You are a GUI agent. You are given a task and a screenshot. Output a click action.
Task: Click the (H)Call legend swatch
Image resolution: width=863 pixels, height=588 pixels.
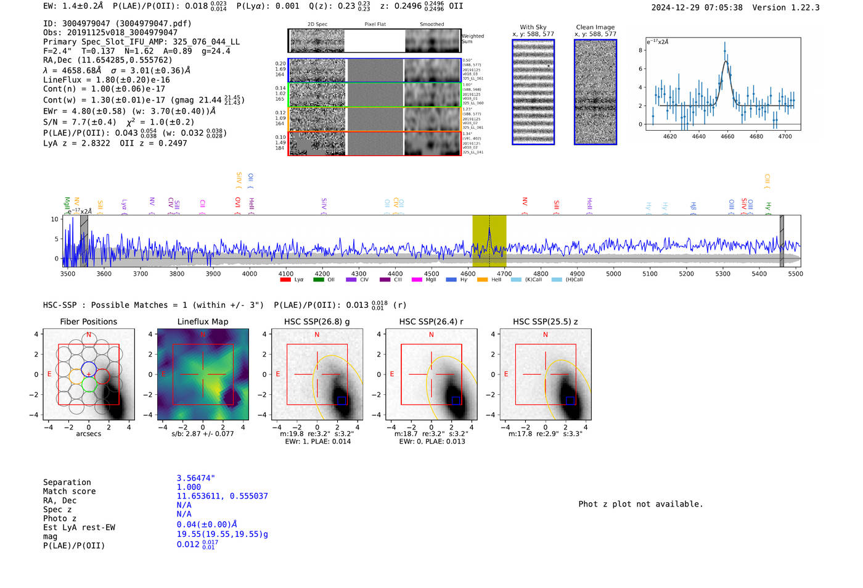point(557,280)
